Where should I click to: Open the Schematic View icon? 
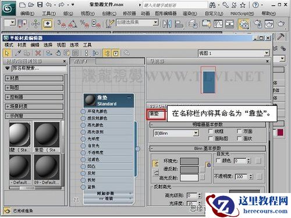tap(229, 24)
